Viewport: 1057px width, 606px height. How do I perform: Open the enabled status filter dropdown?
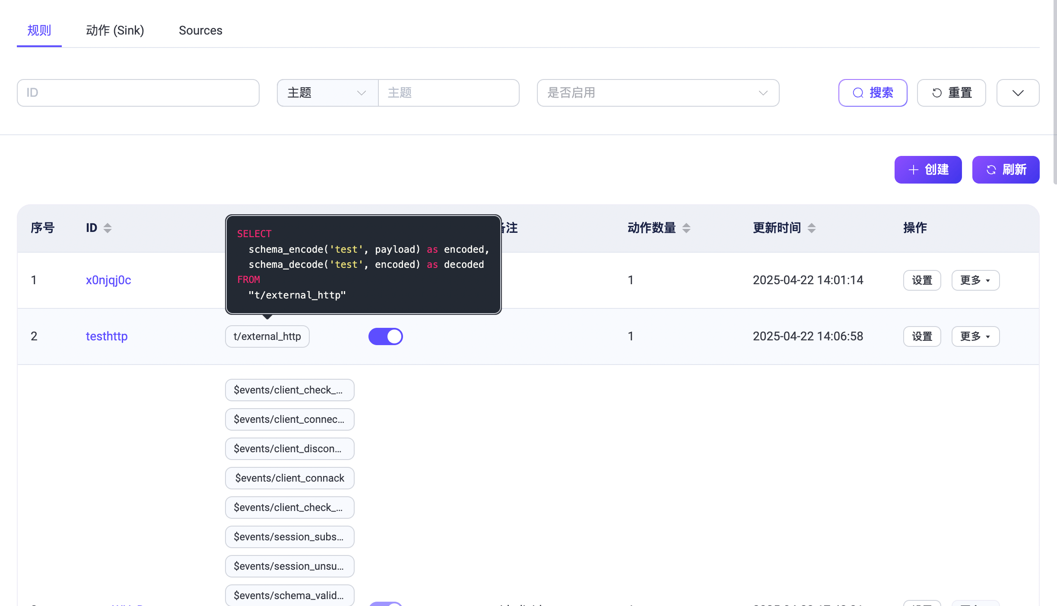[x=657, y=93]
